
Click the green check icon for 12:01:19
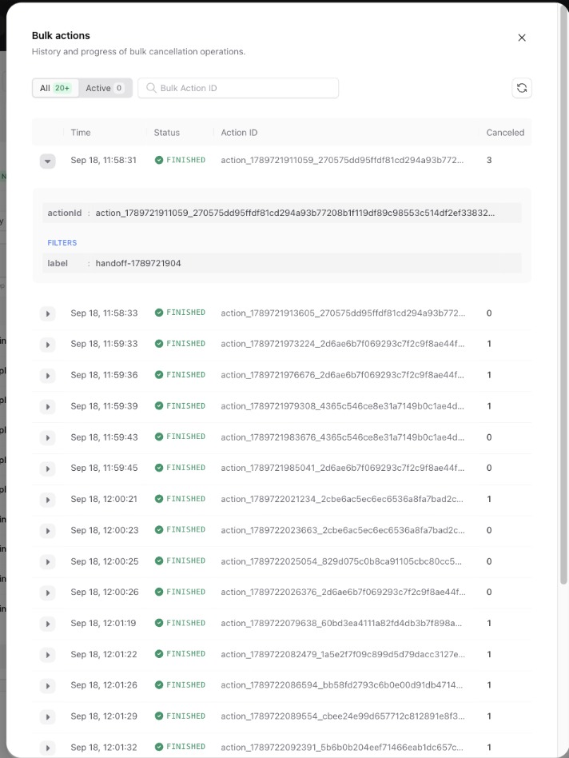coord(159,623)
